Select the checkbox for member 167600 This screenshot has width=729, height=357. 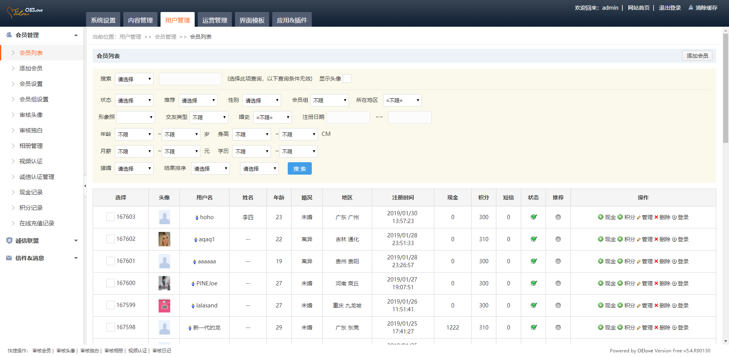click(111, 283)
